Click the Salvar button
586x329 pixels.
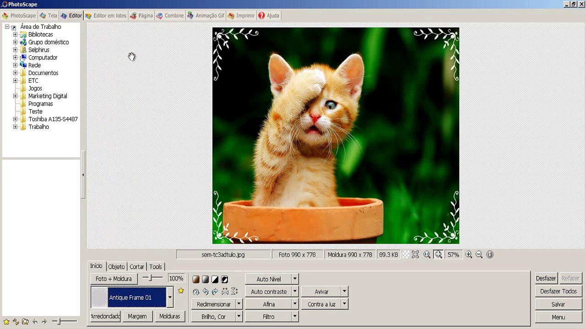558,304
